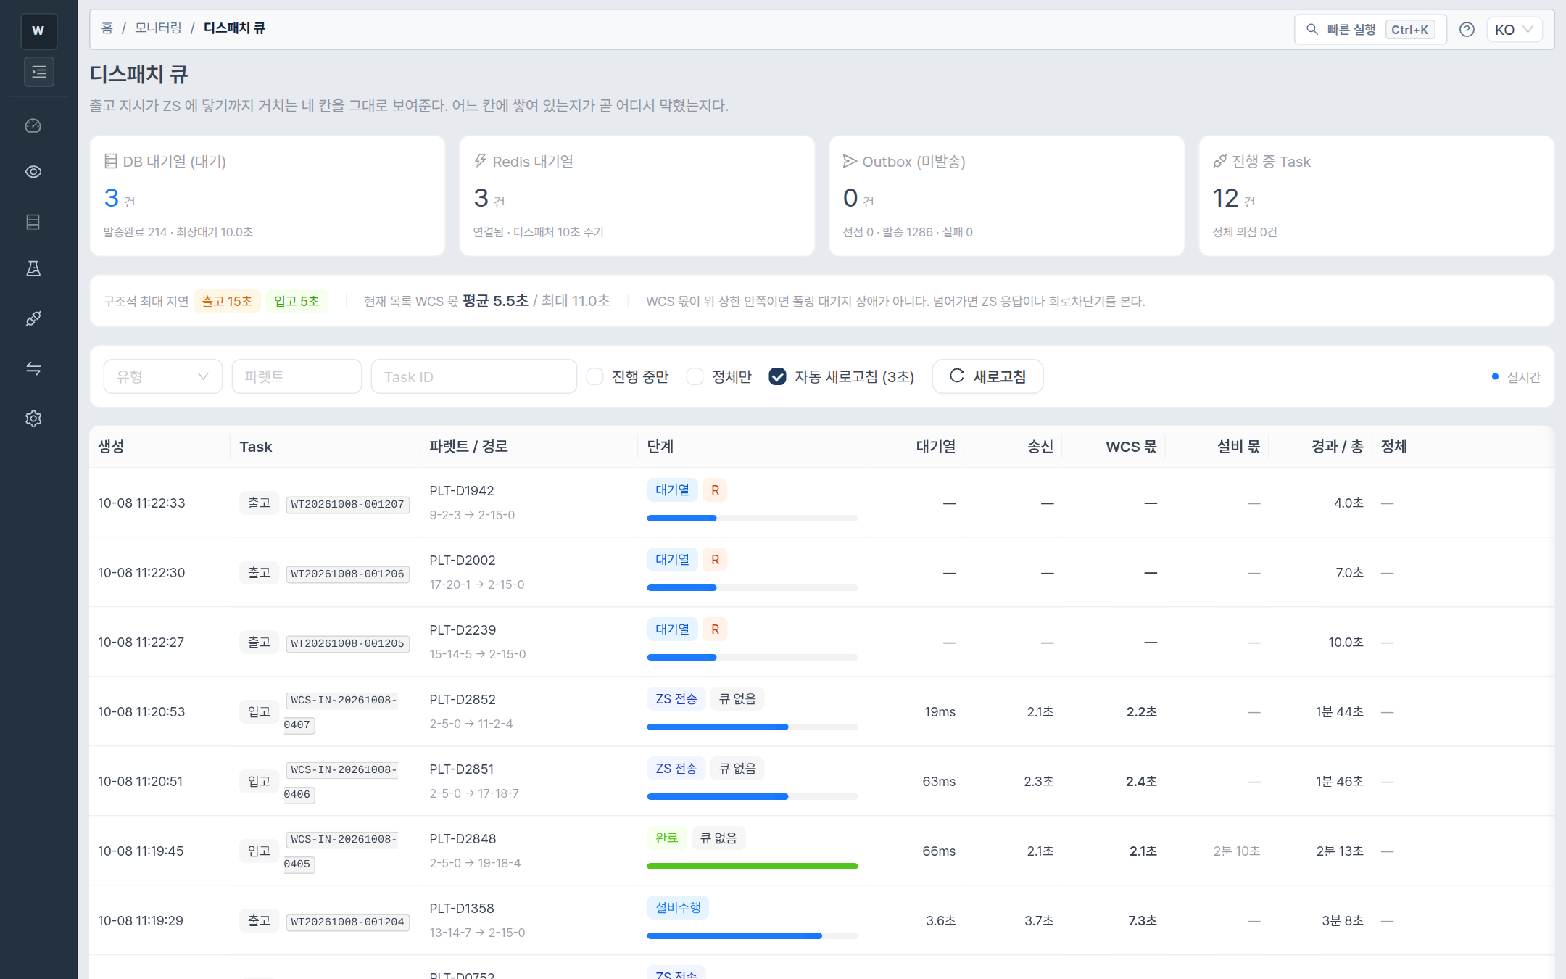This screenshot has width=1566, height=979.
Task: Click 완료 stage tag of PLT-D2848
Action: click(x=666, y=838)
